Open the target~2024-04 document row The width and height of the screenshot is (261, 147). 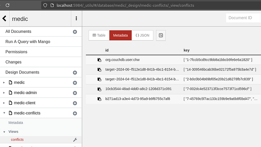pyautogui.click(x=142, y=79)
